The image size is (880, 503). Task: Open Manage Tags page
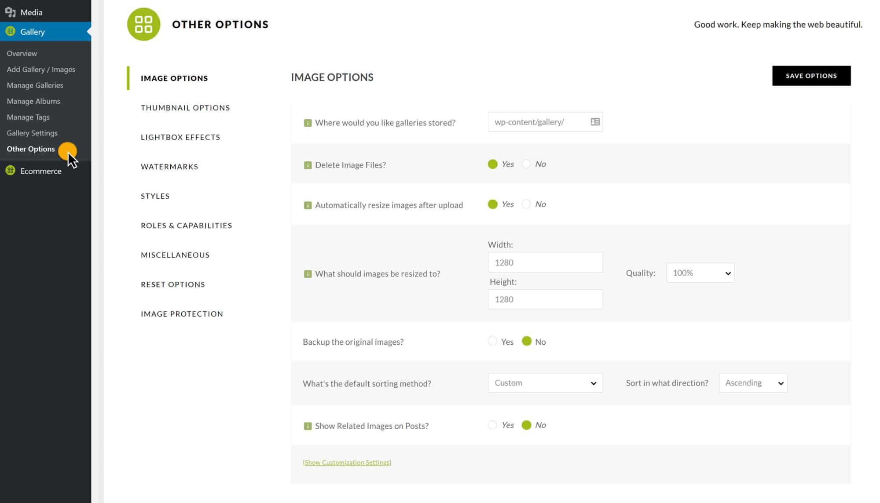click(x=28, y=117)
